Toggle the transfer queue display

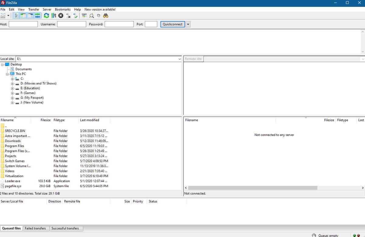(x=37, y=15)
